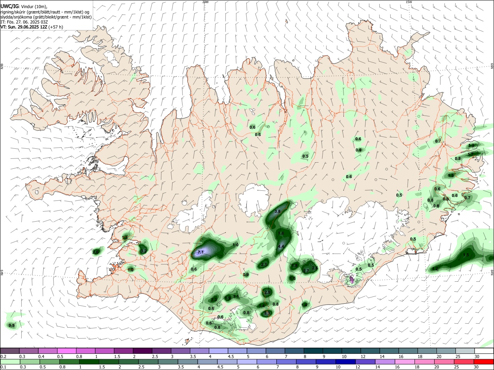Click the bright magenta swatch in the top legend row
Screen dimensions: 494x370
[x=66, y=351]
